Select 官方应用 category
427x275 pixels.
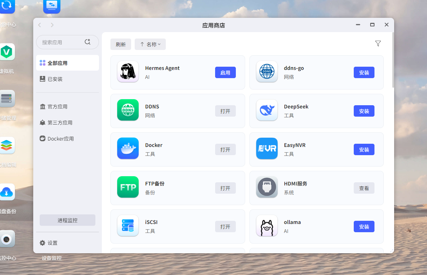point(68,107)
